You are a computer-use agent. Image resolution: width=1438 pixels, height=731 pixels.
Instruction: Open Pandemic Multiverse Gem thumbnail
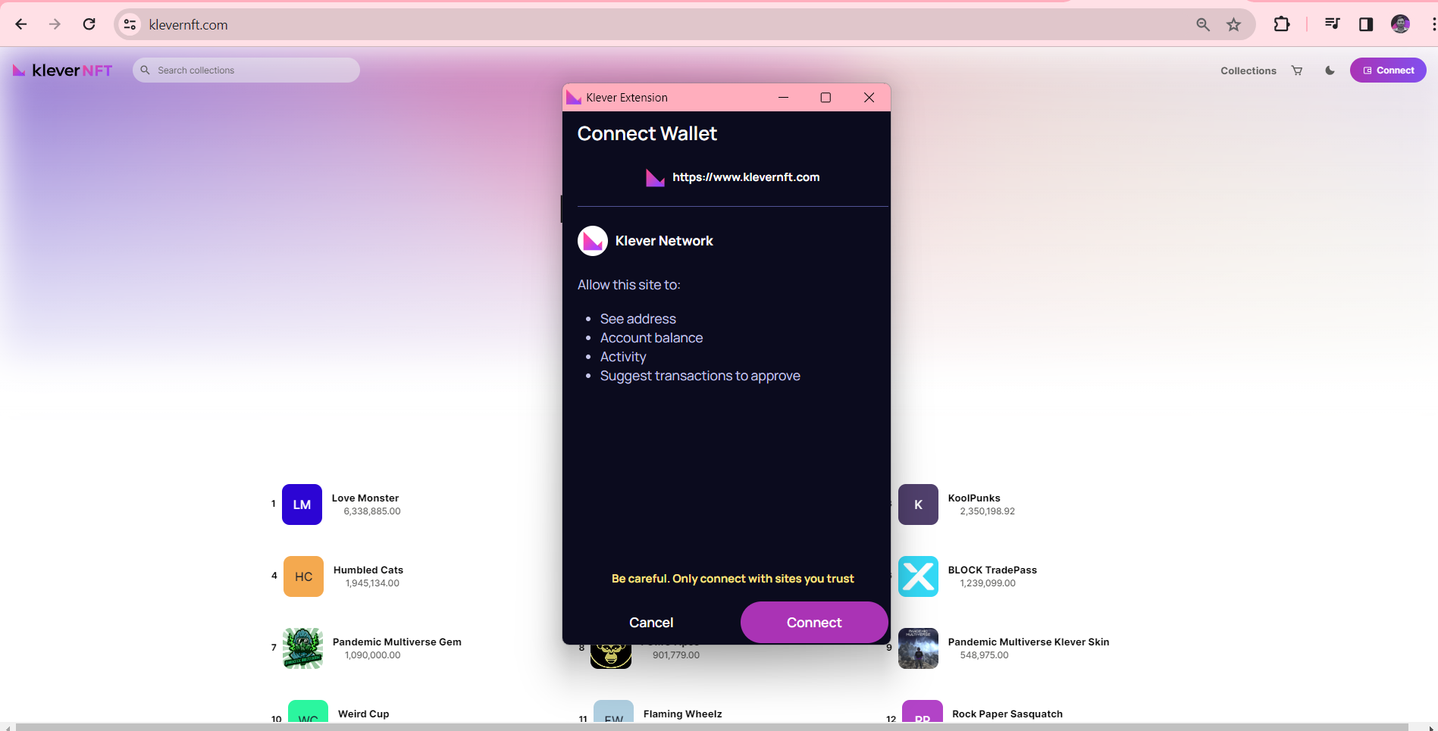click(302, 648)
